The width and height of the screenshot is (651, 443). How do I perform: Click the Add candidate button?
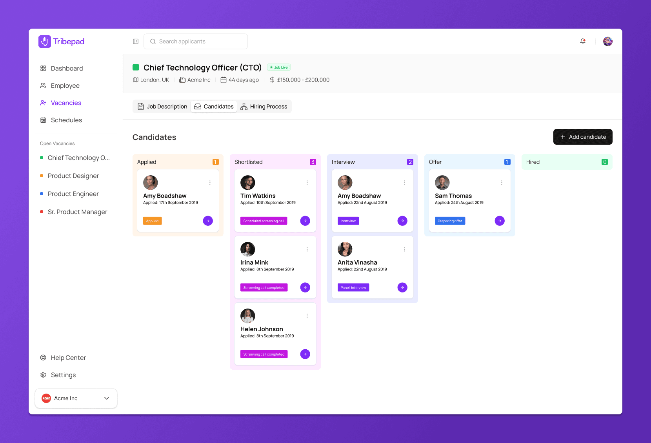click(583, 137)
